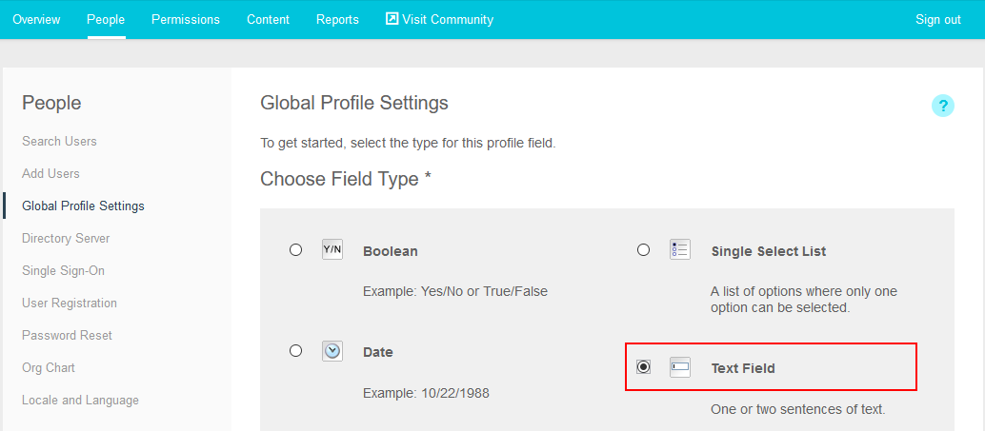Click 'Example: 10/22/1988' text
This screenshot has height=431, width=985.
pyautogui.click(x=426, y=394)
